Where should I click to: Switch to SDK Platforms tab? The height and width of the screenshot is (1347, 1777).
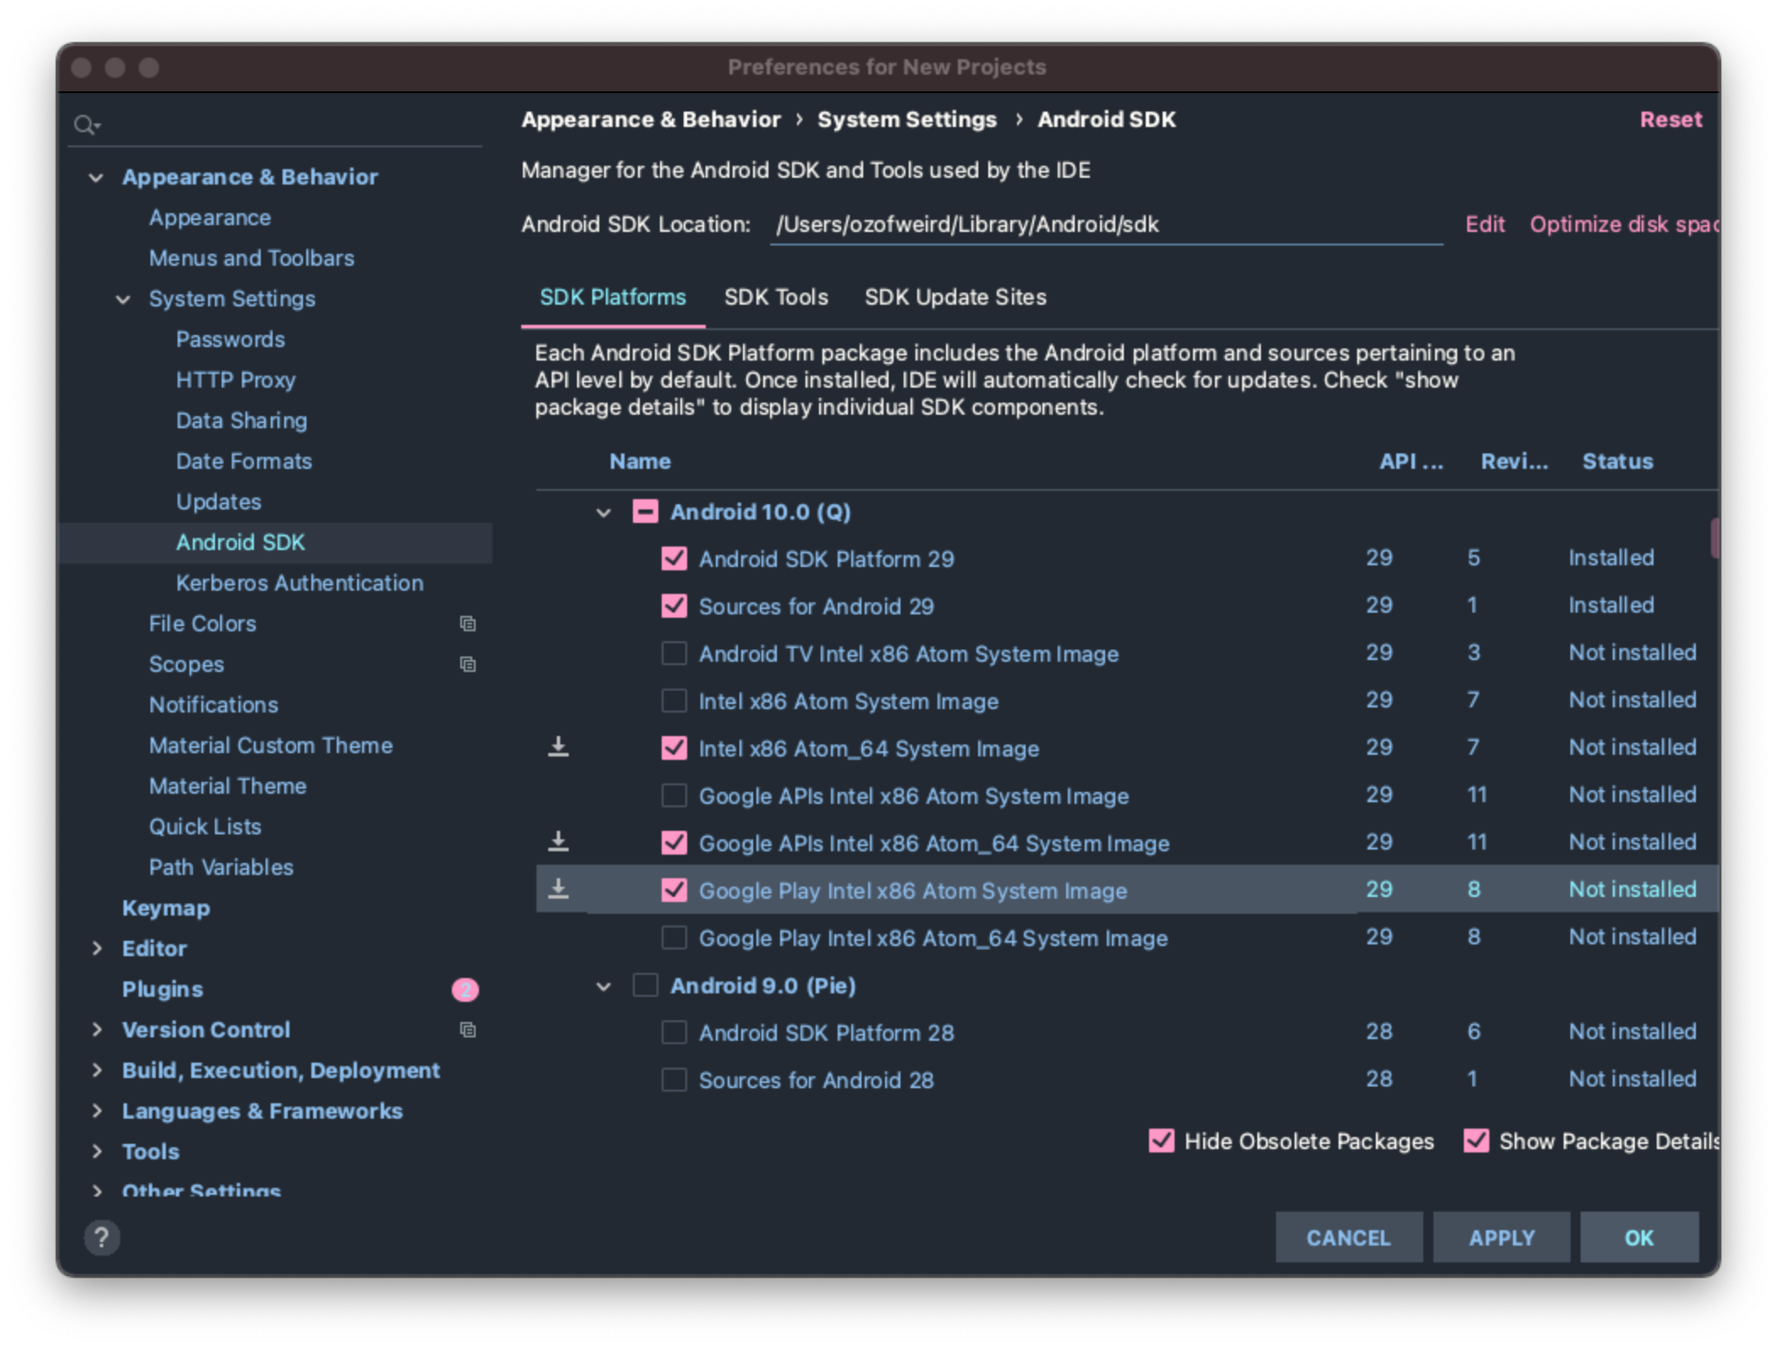click(613, 297)
